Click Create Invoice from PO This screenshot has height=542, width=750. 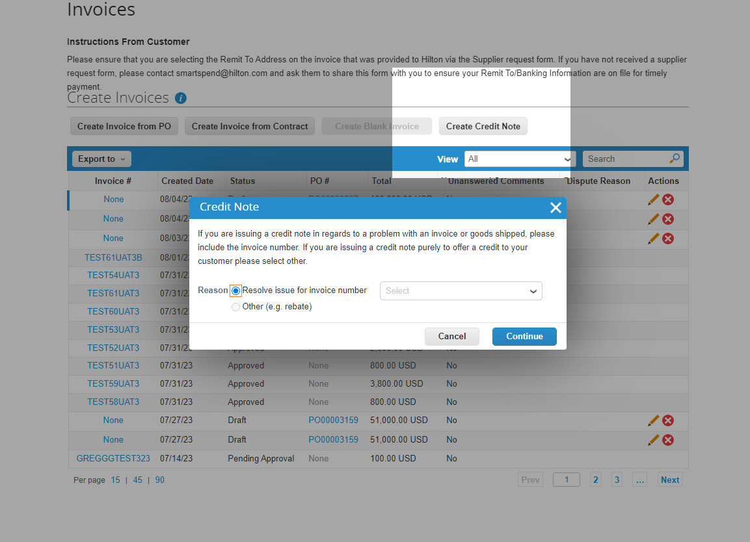coord(124,126)
